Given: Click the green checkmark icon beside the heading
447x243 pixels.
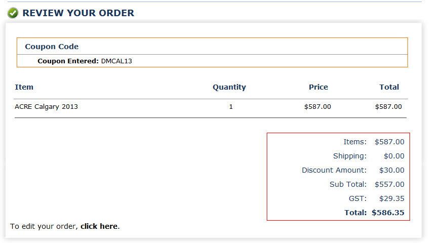Looking at the screenshot, I should [13, 13].
